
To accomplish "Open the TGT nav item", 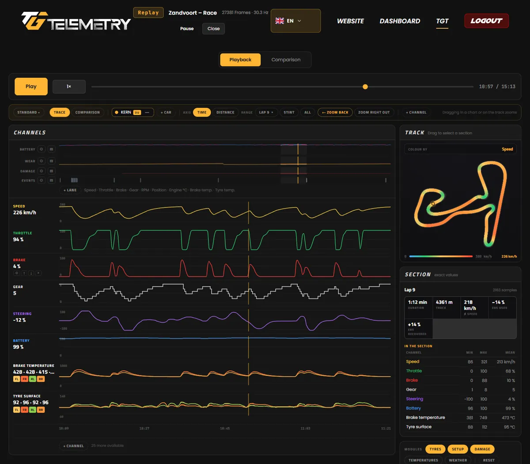I will (x=442, y=21).
